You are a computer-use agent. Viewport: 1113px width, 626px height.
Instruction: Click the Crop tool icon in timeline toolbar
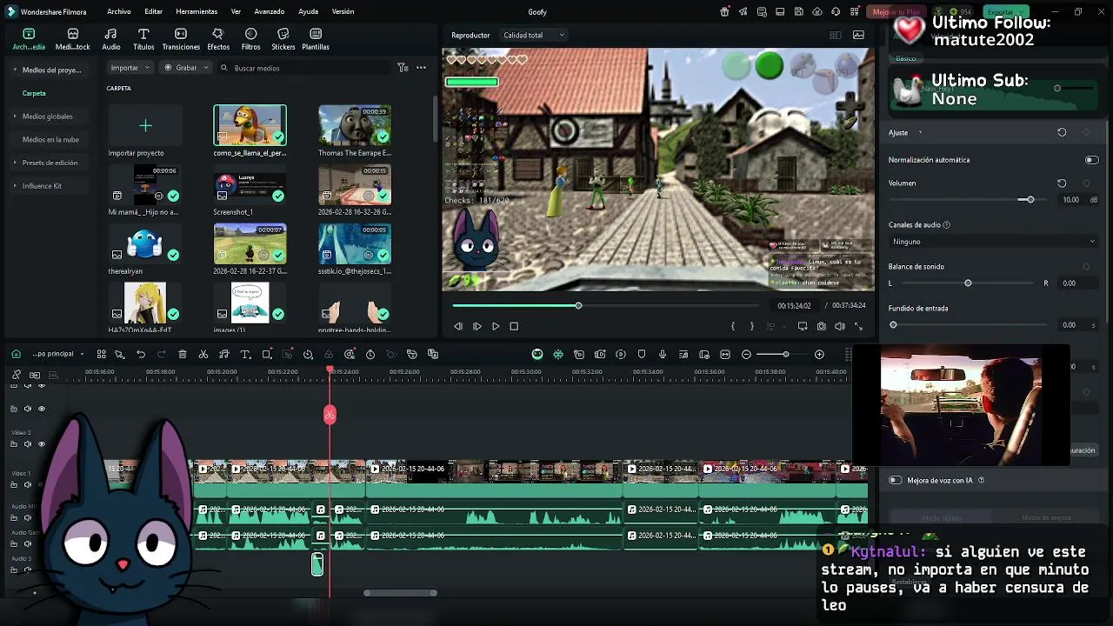(x=267, y=355)
